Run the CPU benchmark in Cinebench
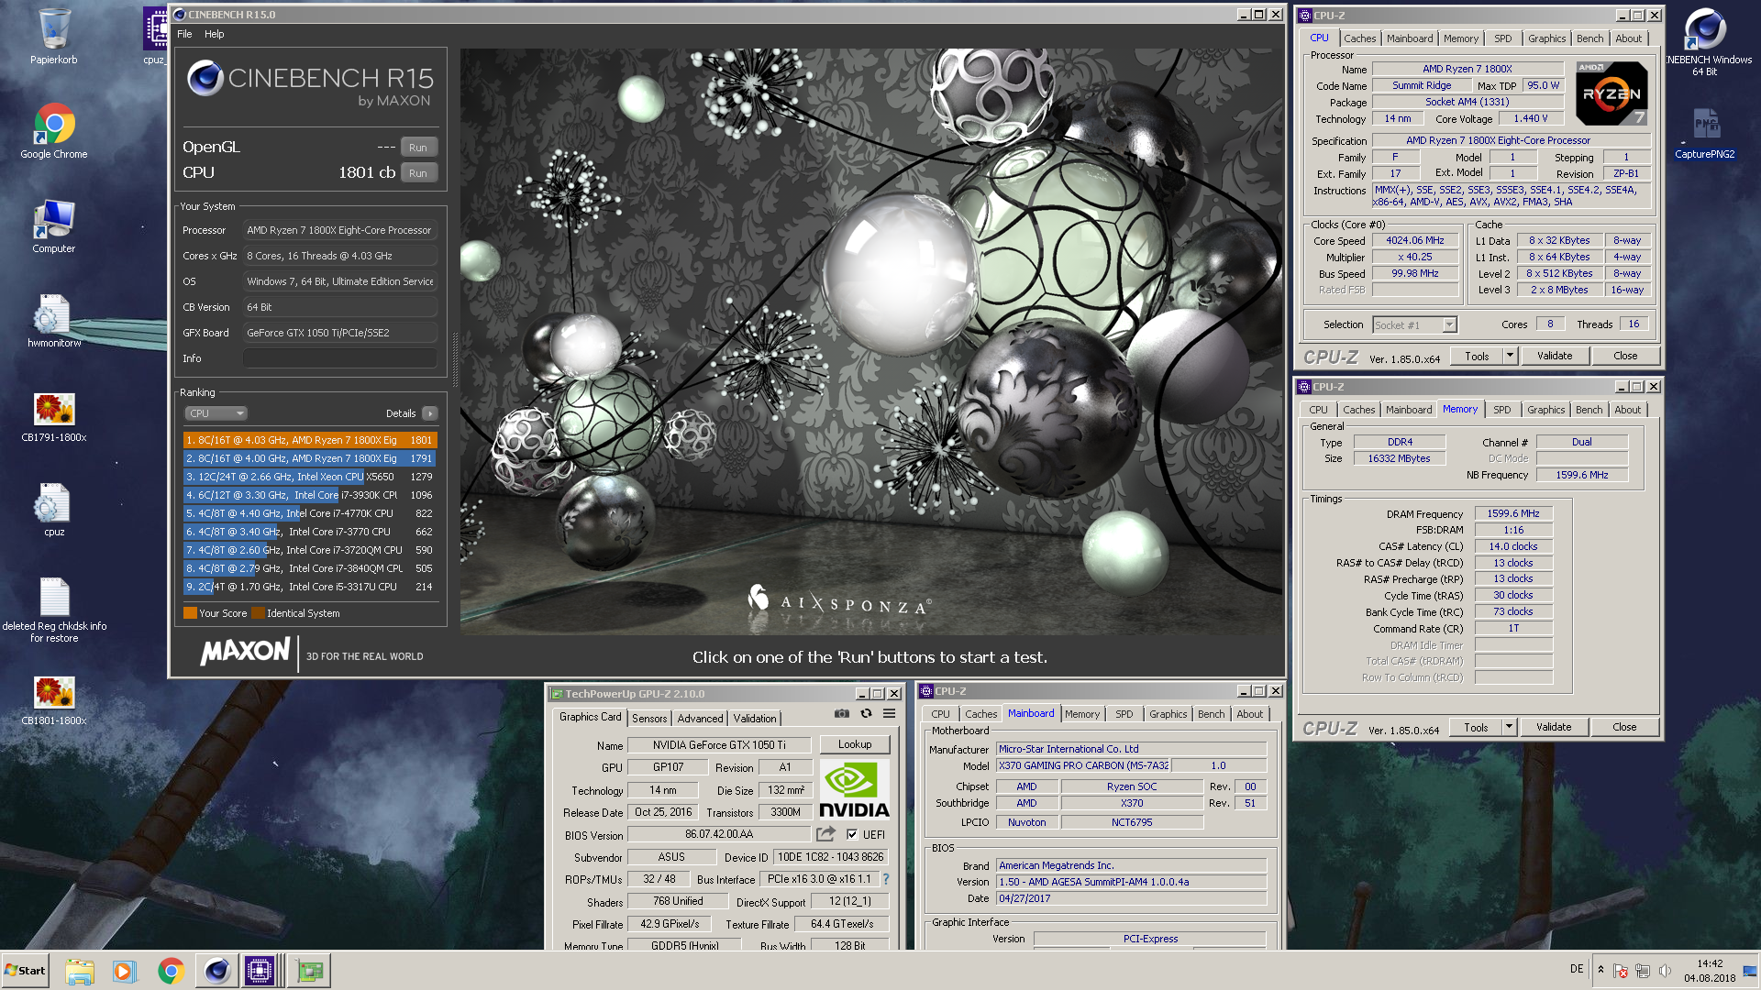The height and width of the screenshot is (990, 1761). coord(418,173)
